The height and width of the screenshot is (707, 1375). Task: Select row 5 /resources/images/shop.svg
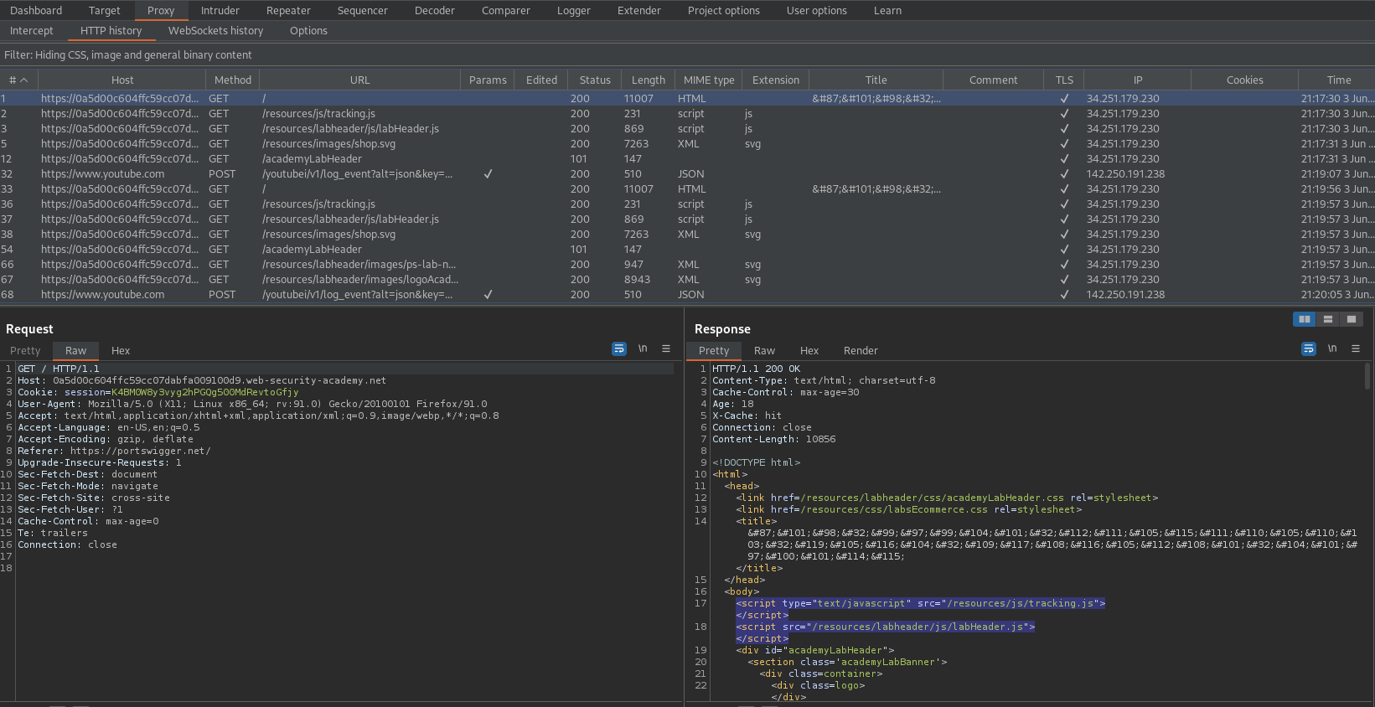[687, 144]
